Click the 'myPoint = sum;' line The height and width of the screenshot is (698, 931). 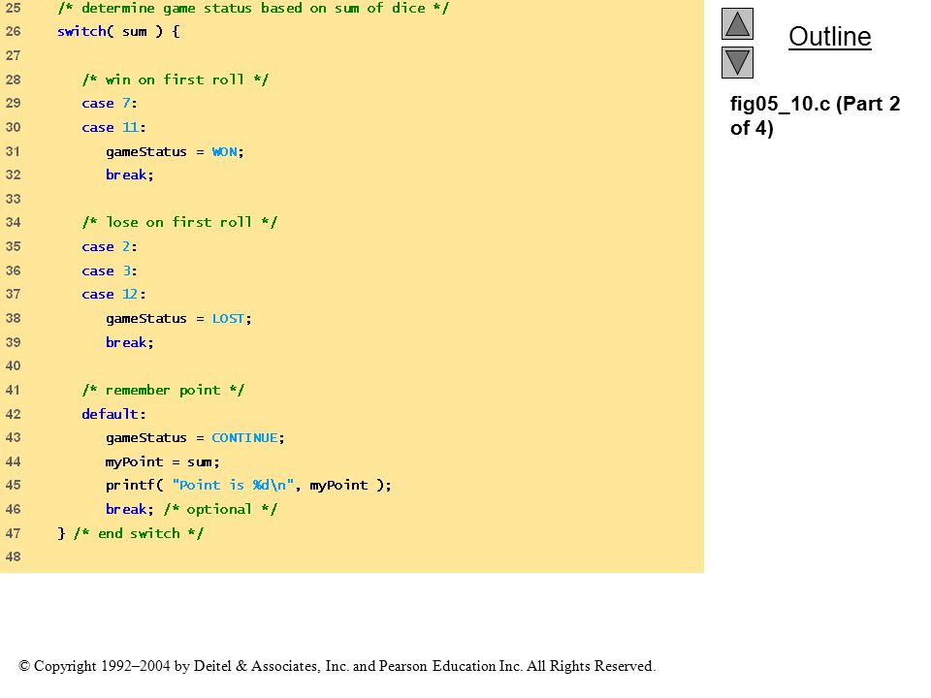(162, 461)
